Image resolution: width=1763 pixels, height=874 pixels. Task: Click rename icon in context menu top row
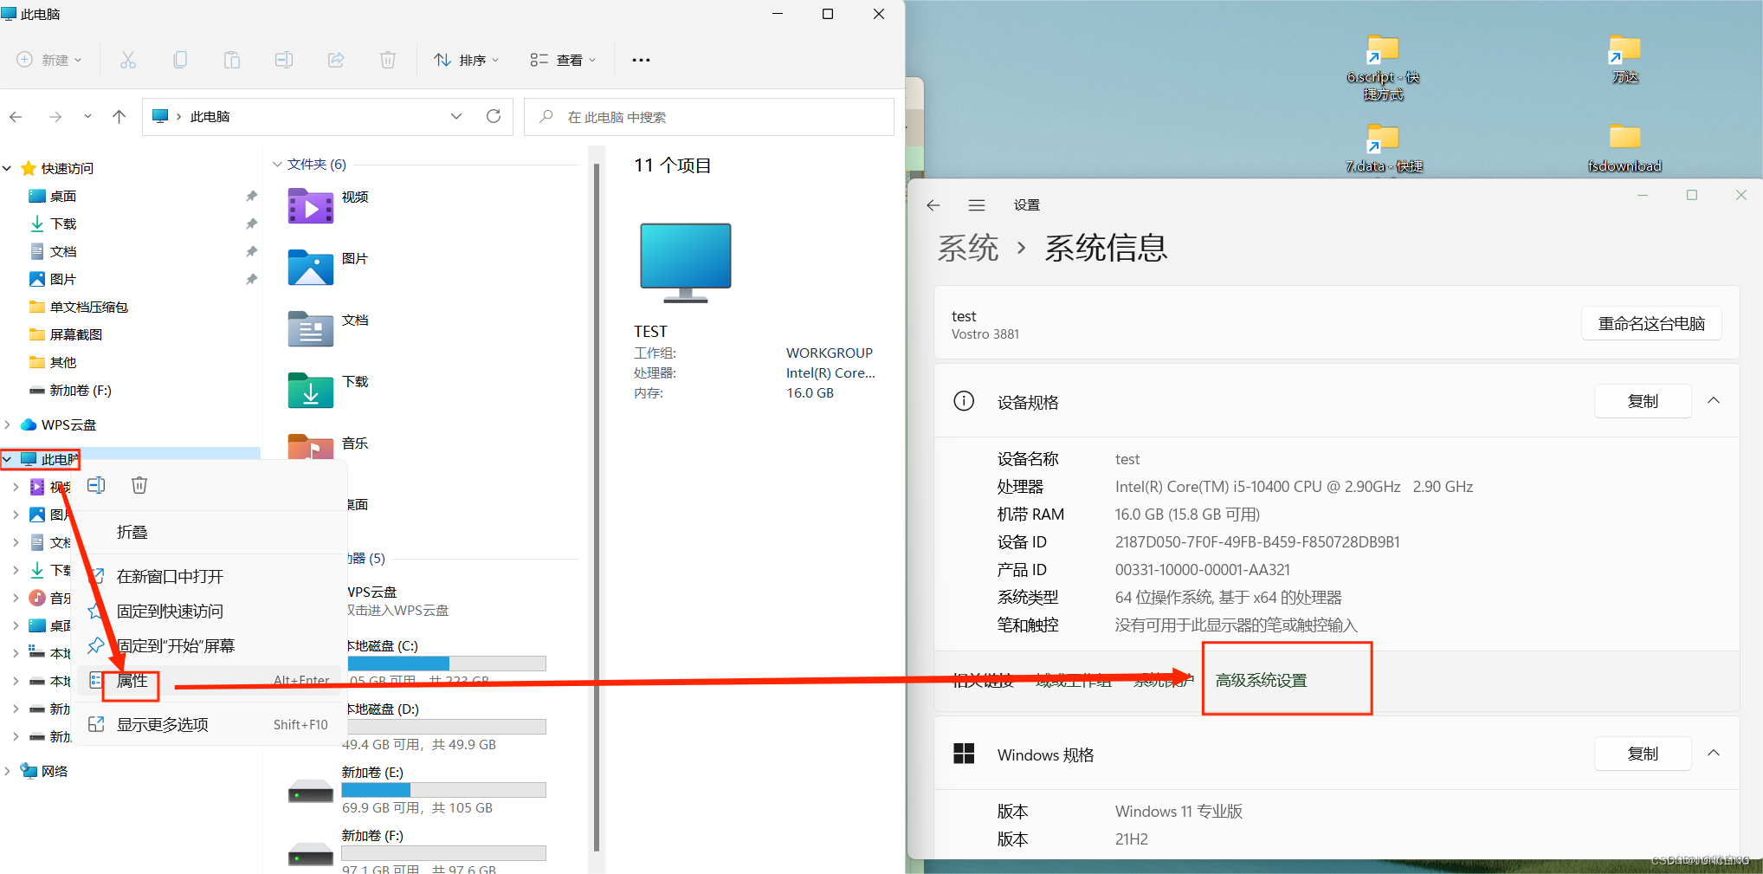[x=96, y=485]
